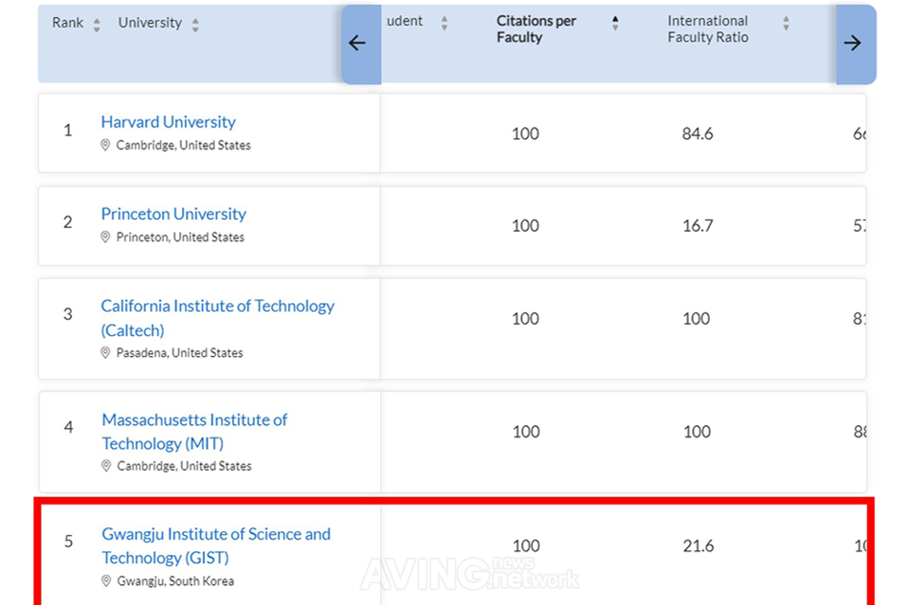Select Caltech's international faculty ratio 100
910x605 pixels.
[697, 319]
